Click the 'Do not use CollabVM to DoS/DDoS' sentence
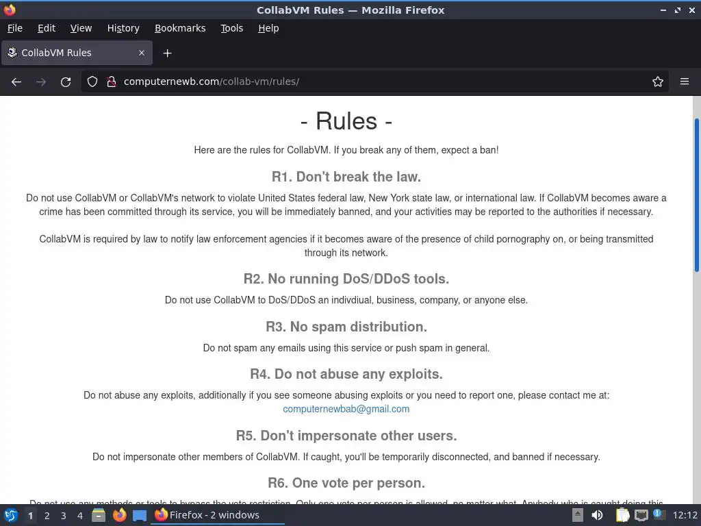Screen dimensions: 701x526 (346, 300)
